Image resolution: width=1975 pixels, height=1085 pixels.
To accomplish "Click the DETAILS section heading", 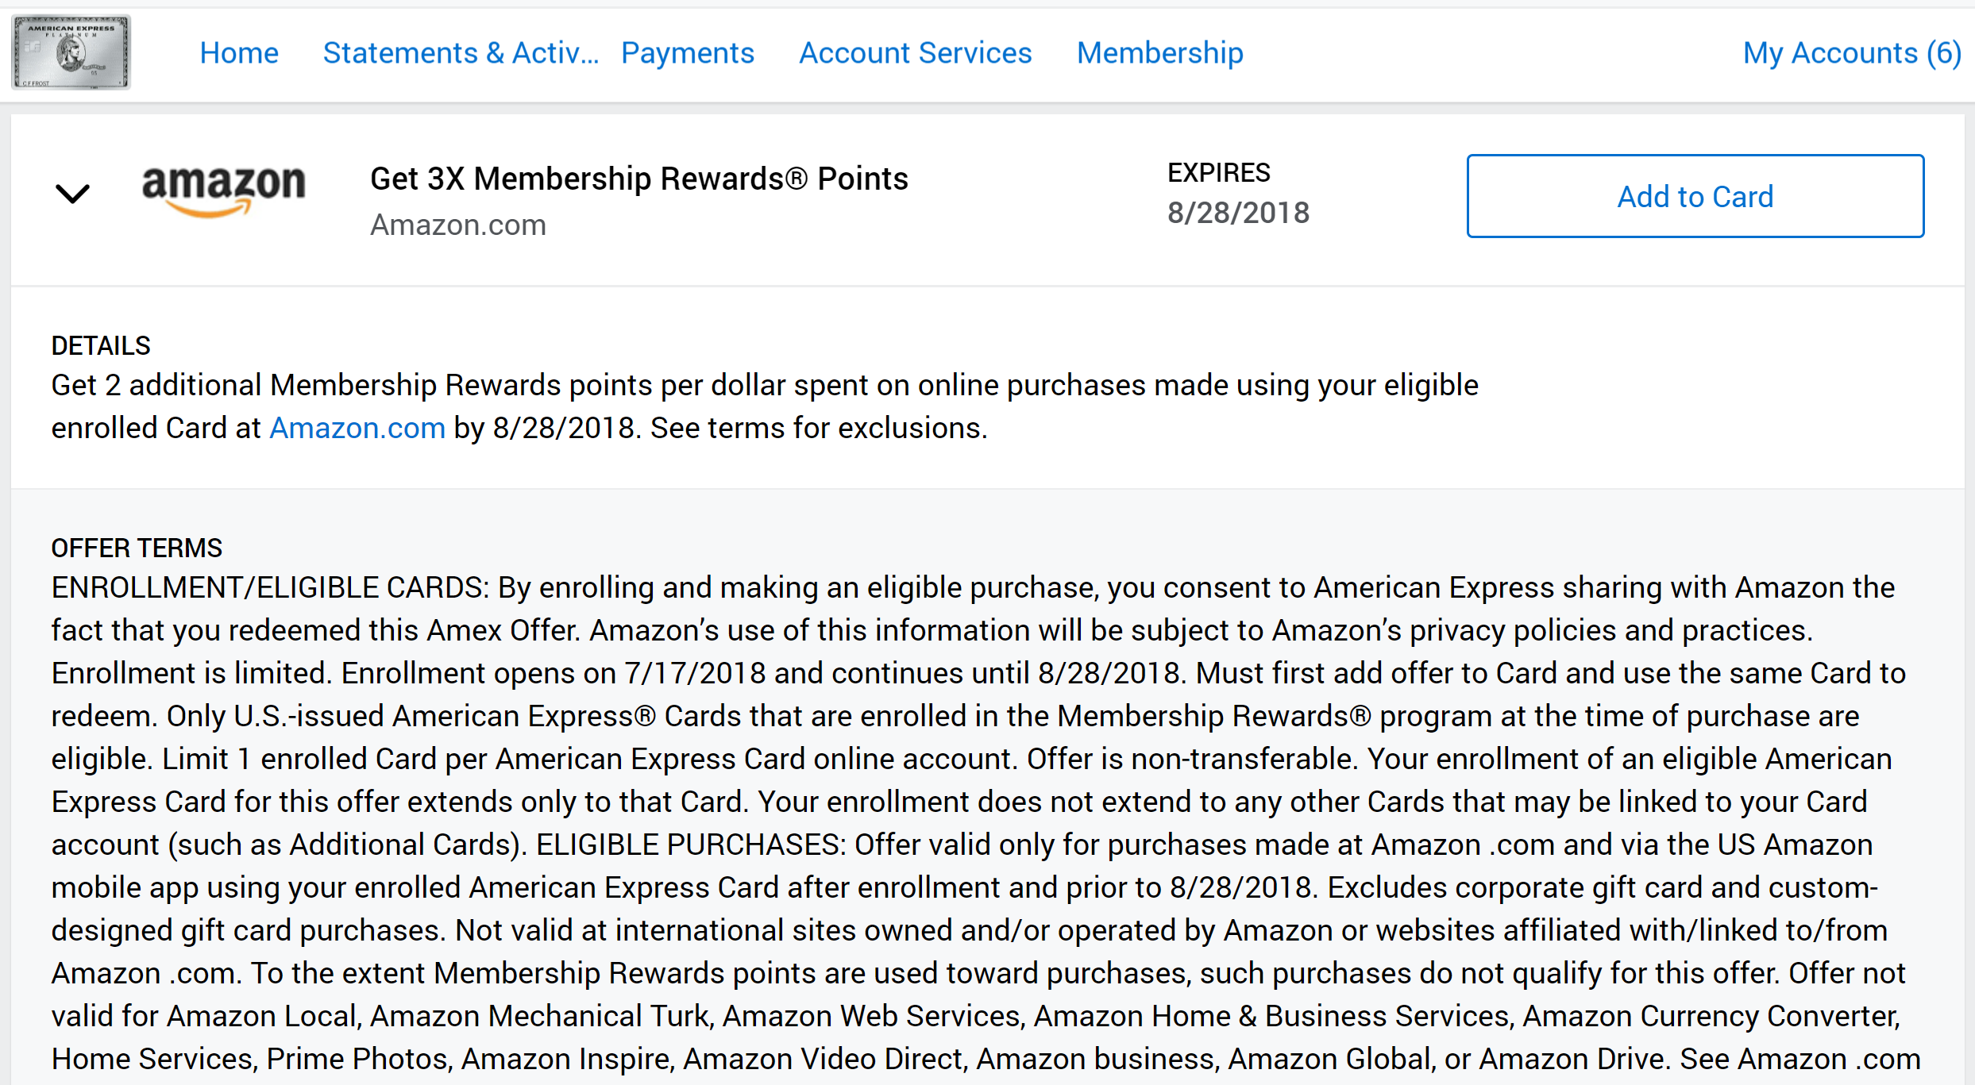I will pos(101,346).
